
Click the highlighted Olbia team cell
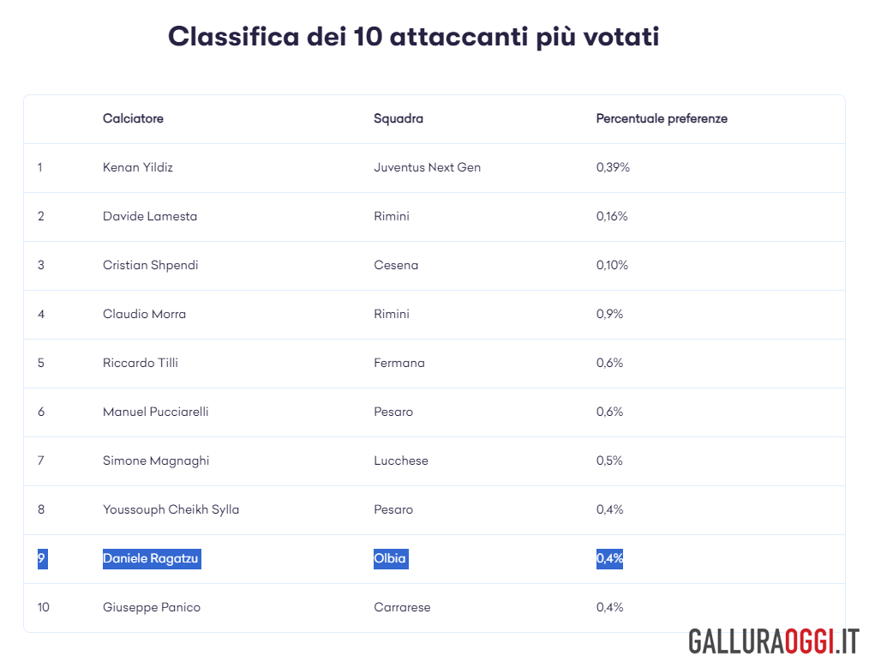(x=391, y=558)
